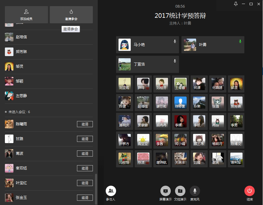This screenshot has width=263, height=205.
Task: Invite 陈曦雨 to the meeting
Action: (x=85, y=124)
